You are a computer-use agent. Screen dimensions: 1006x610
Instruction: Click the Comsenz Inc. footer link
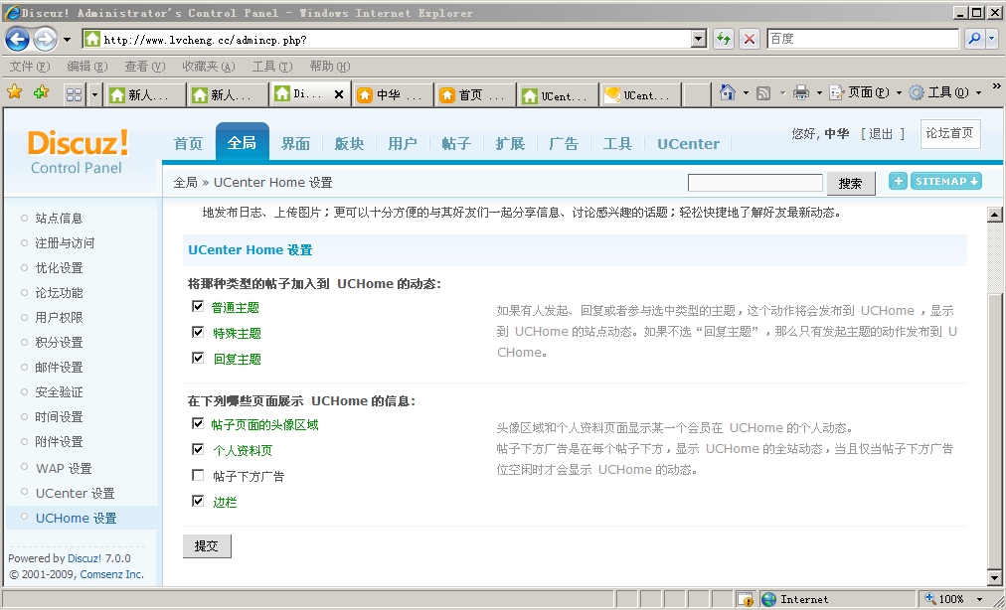coord(111,574)
